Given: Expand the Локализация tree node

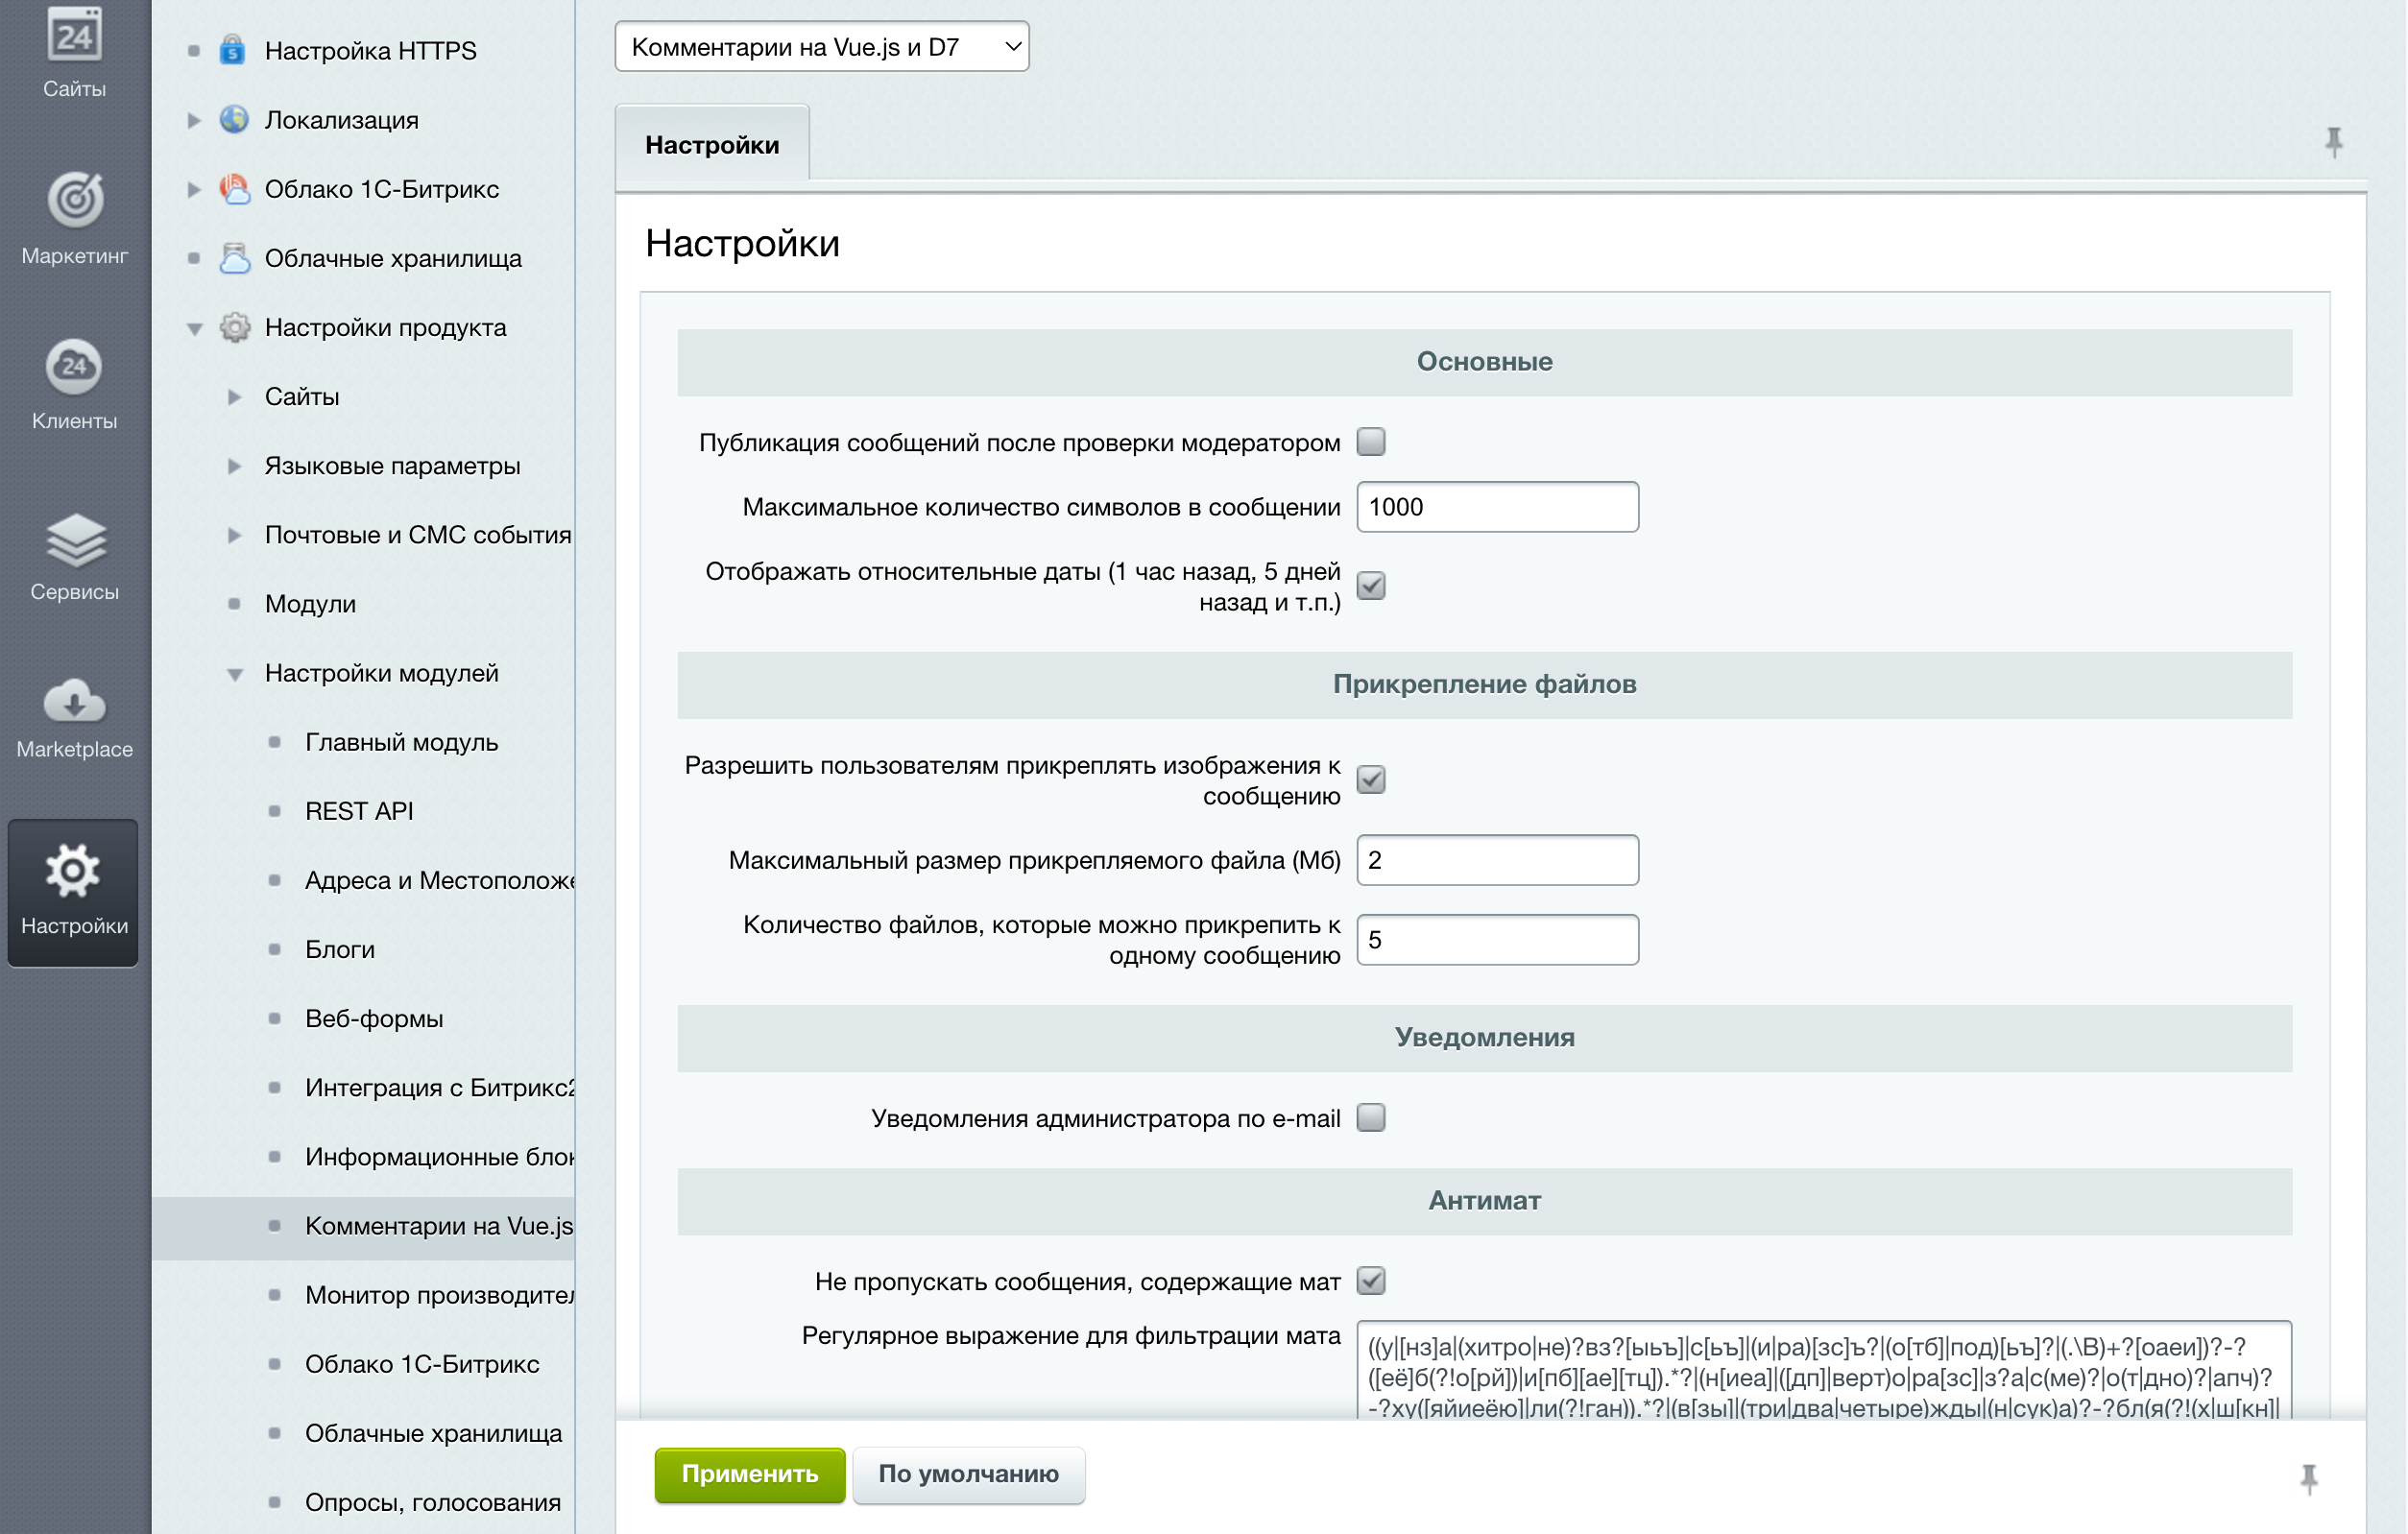Looking at the screenshot, I should pos(194,120).
